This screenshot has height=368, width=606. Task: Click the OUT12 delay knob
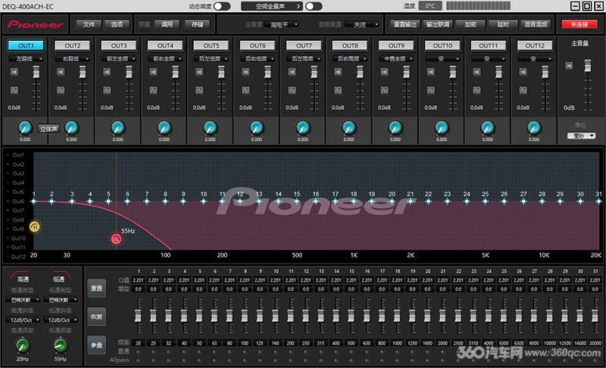[x=534, y=127]
